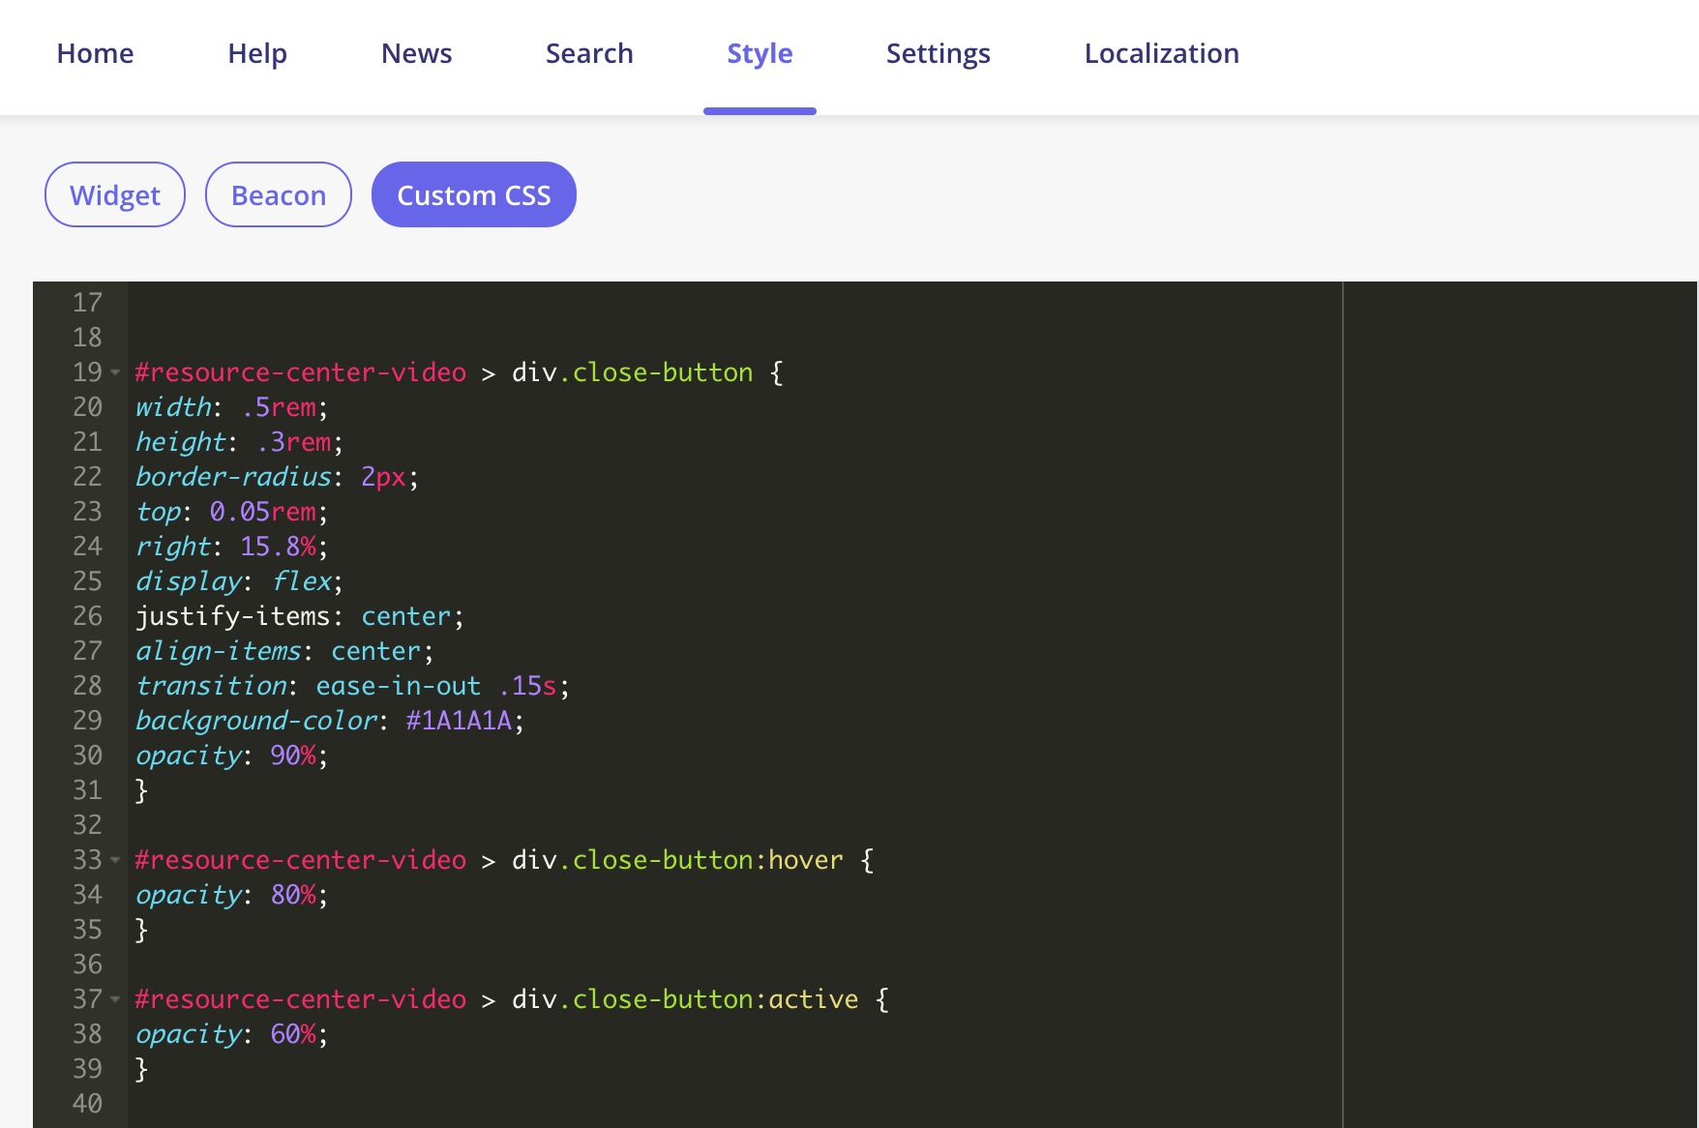Click the transition ease-in-out value
1699x1128 pixels.
[399, 686]
